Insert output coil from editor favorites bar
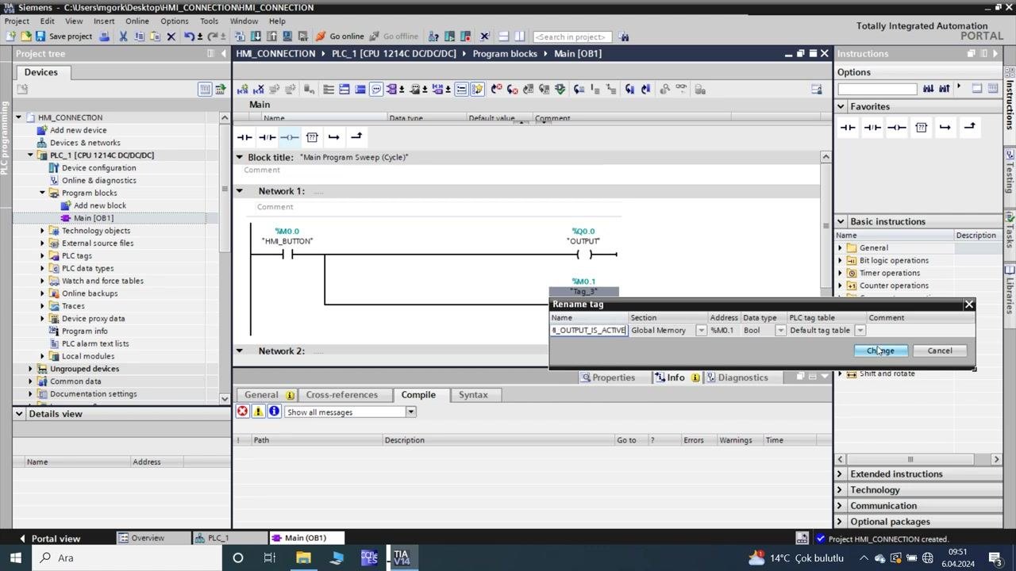 pyautogui.click(x=289, y=137)
